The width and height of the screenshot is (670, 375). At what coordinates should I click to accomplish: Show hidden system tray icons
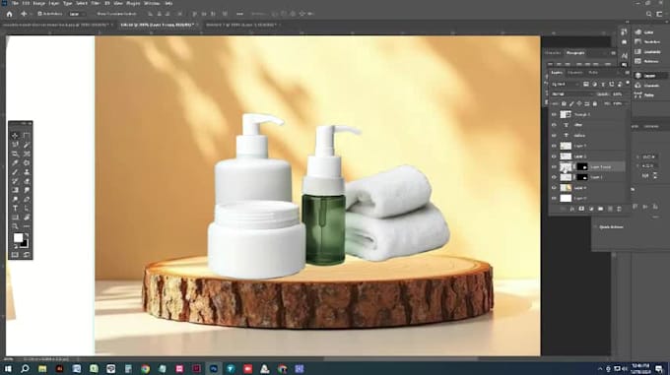point(600,368)
